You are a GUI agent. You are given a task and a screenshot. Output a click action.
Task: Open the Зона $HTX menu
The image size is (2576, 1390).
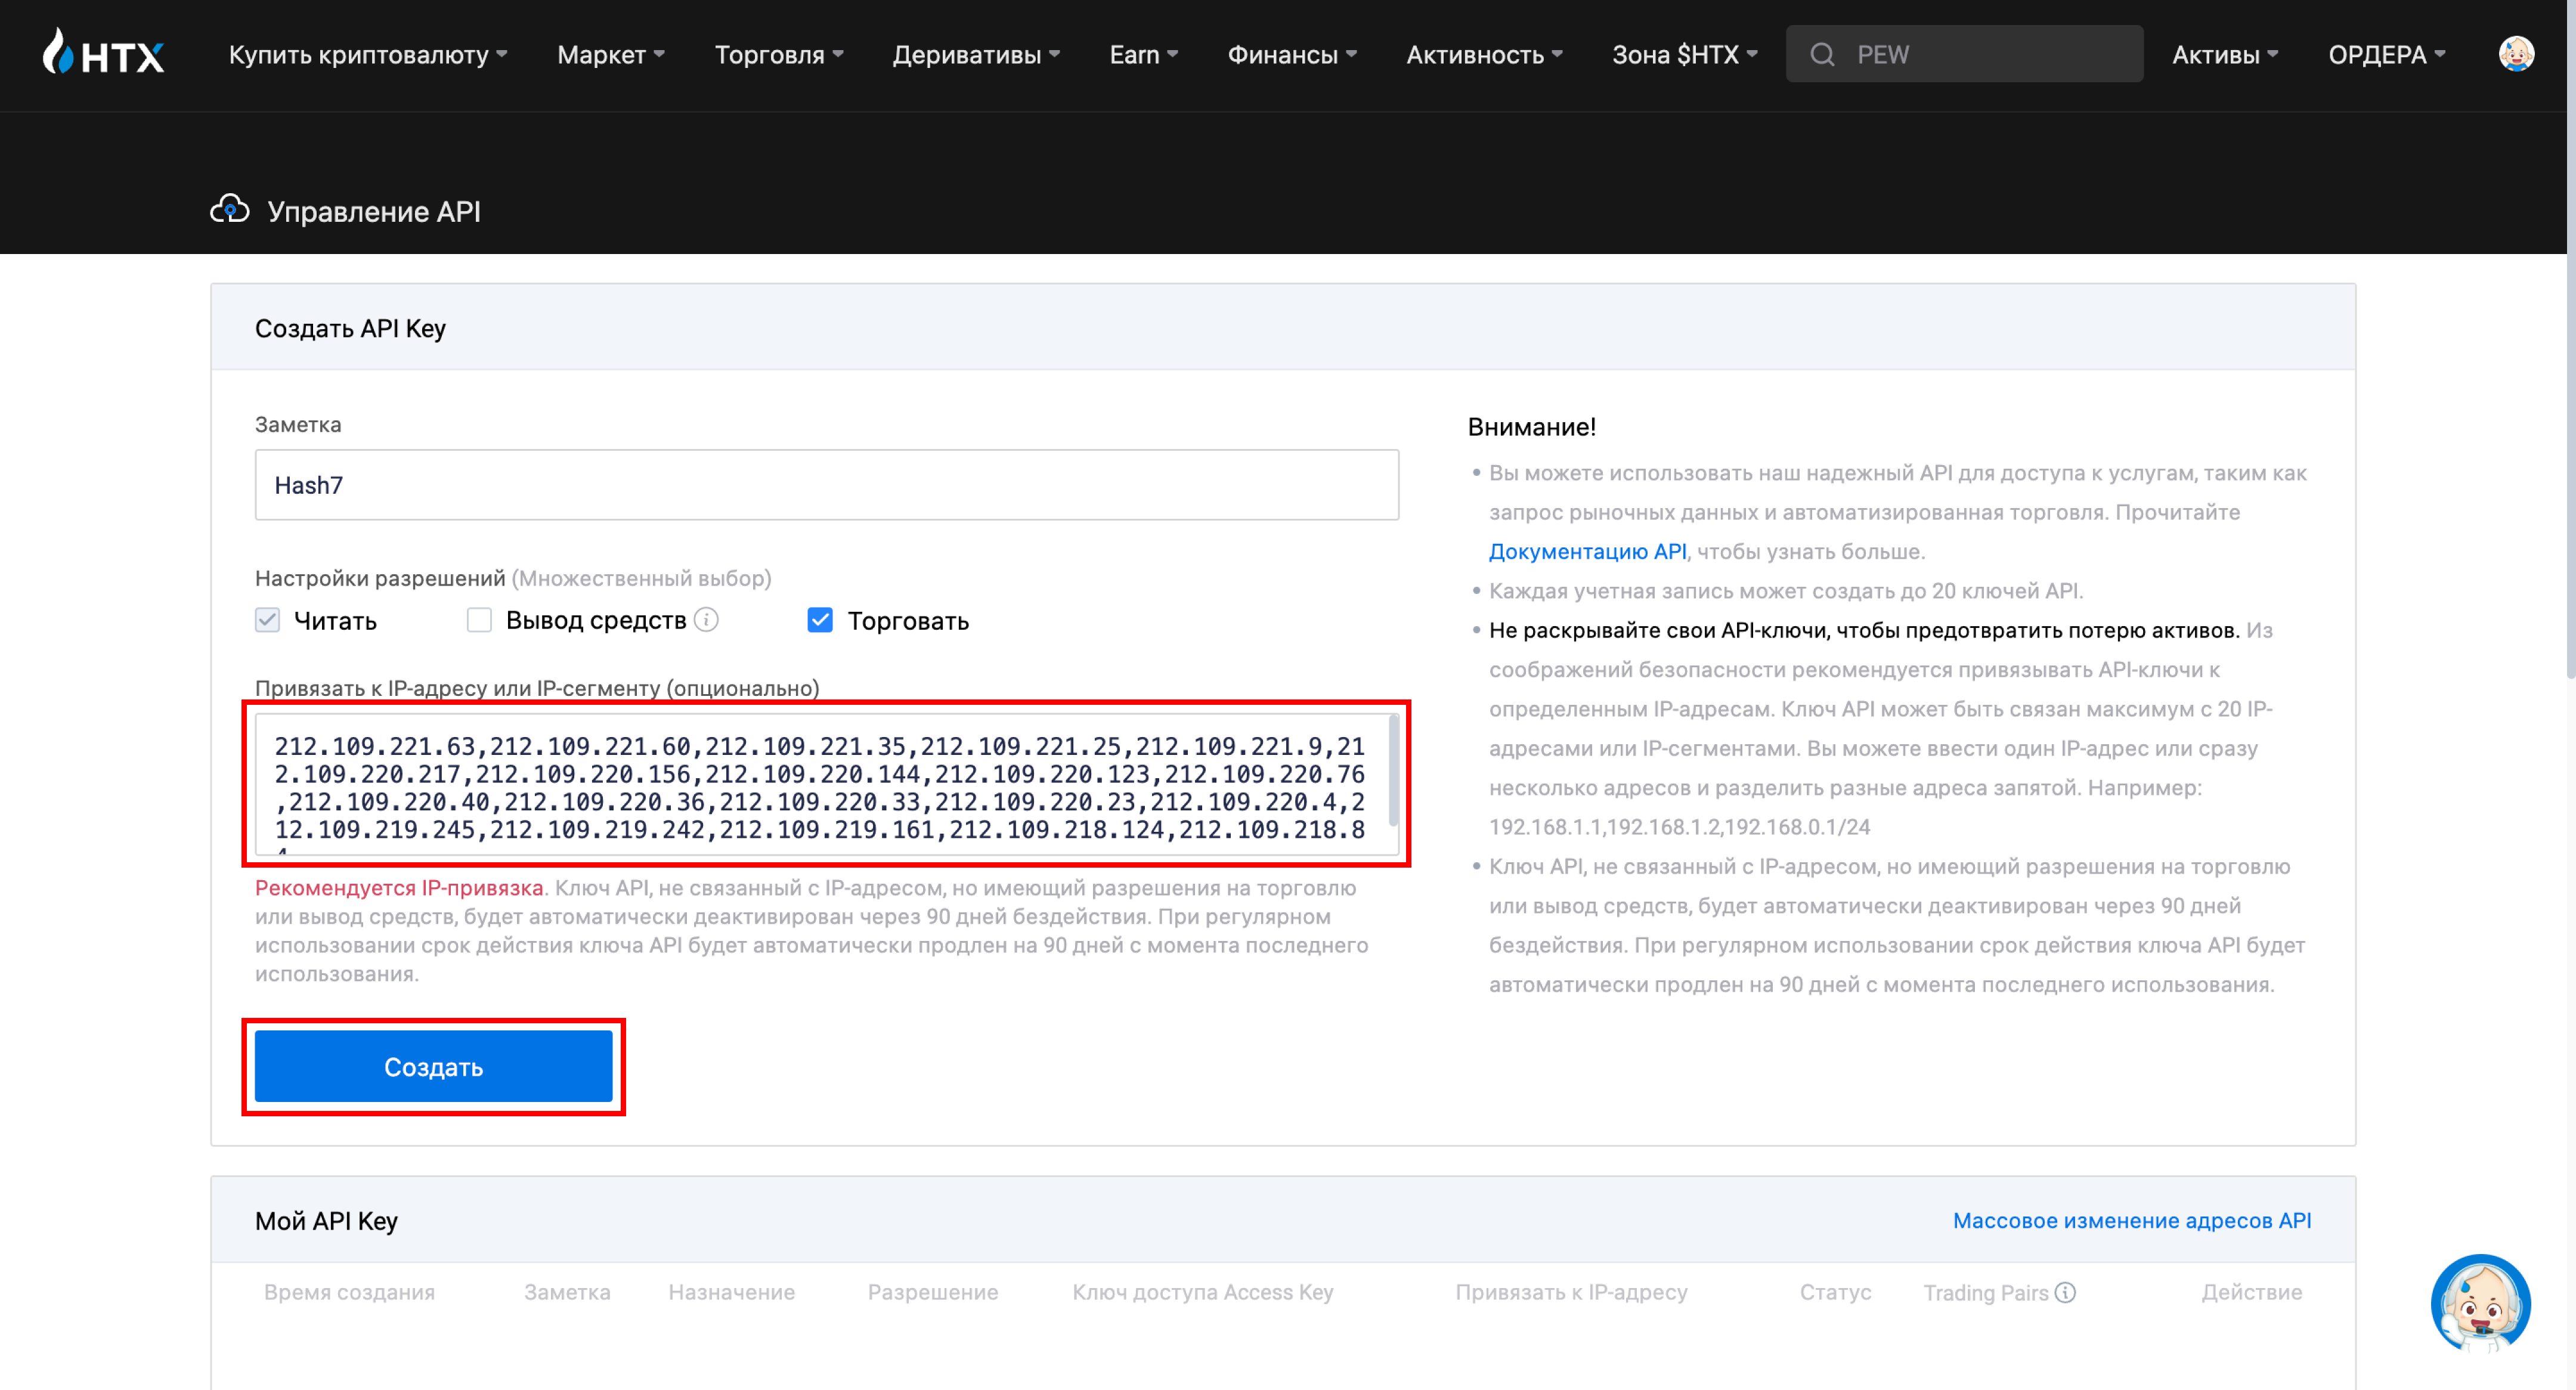(x=1684, y=54)
